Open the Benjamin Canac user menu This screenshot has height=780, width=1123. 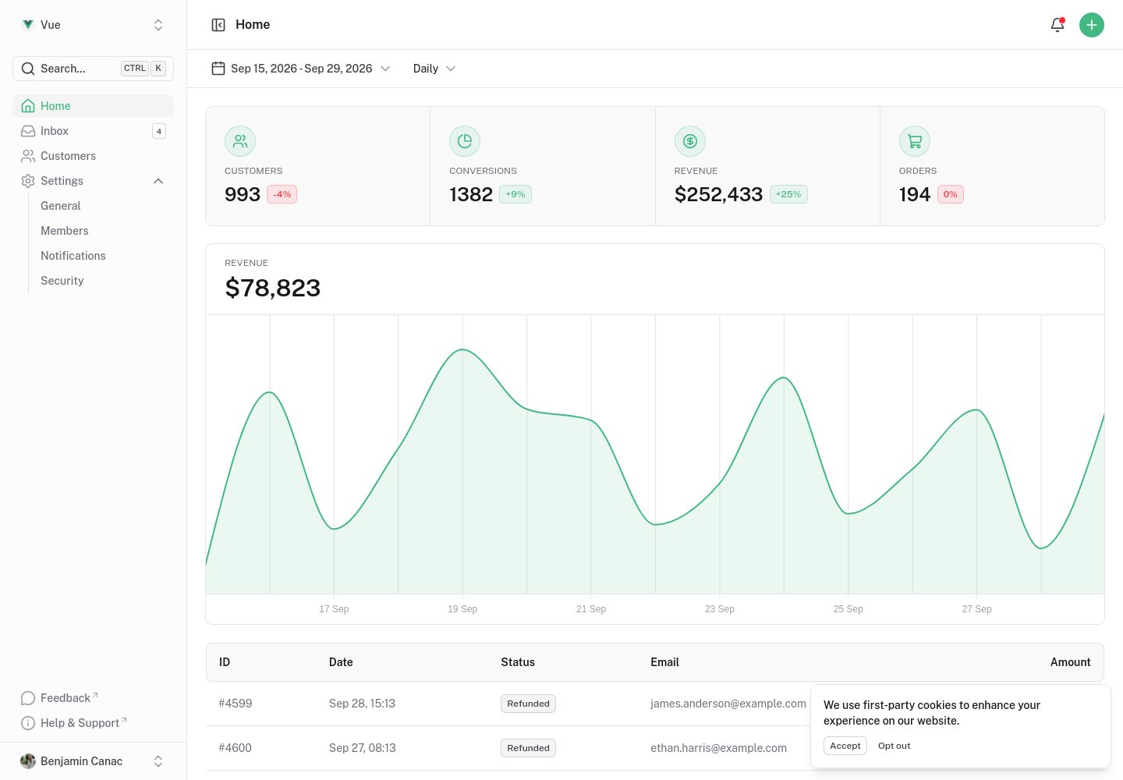tap(93, 761)
